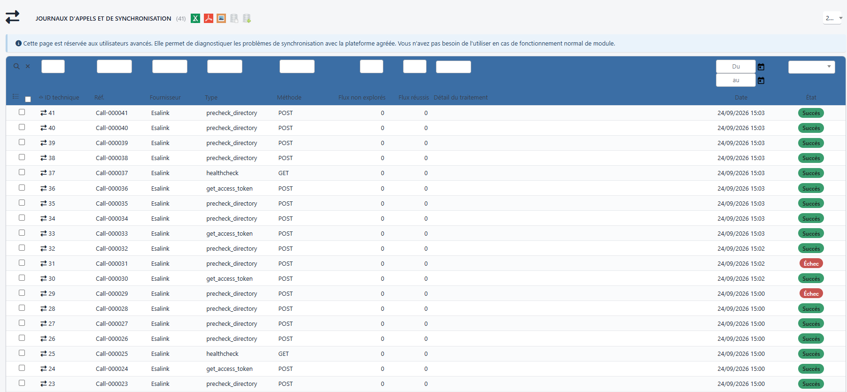This screenshot has width=847, height=392.
Task: Export the call logs to Excel
Action: [195, 18]
